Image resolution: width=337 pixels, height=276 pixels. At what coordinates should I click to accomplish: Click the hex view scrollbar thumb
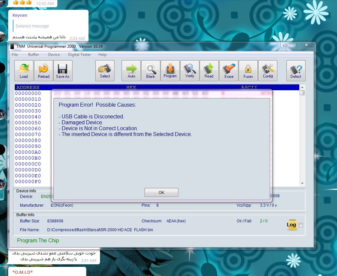click(x=302, y=93)
